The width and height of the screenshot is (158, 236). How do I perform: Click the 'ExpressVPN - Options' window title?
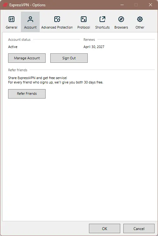point(27,5)
